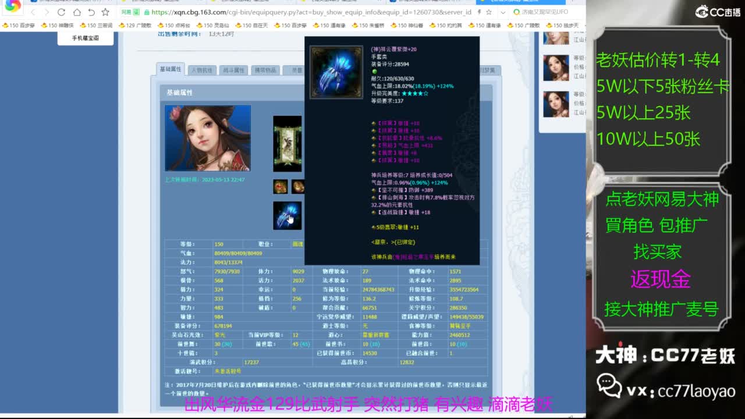The image size is (745, 419).
Task: Open the '129 广陵散' bookmark
Action: coord(135,26)
